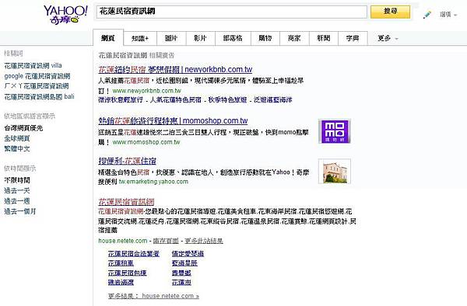Filter results by 過去一週

point(17,201)
